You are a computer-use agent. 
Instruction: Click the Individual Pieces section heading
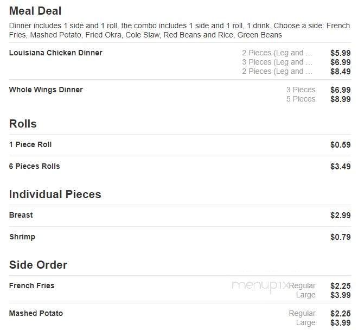coord(55,194)
